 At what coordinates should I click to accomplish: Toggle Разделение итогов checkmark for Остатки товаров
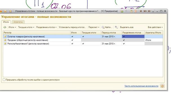pyautogui.click(x=124, y=36)
